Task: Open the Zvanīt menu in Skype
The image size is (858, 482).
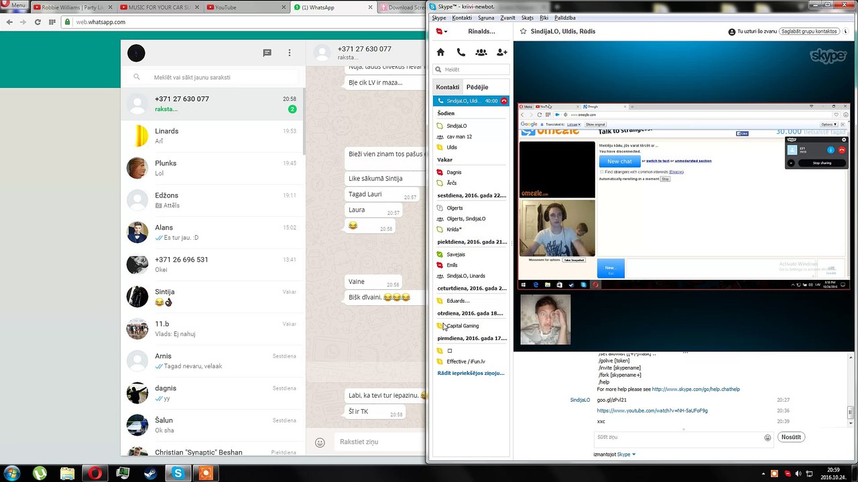Action: pos(507,18)
